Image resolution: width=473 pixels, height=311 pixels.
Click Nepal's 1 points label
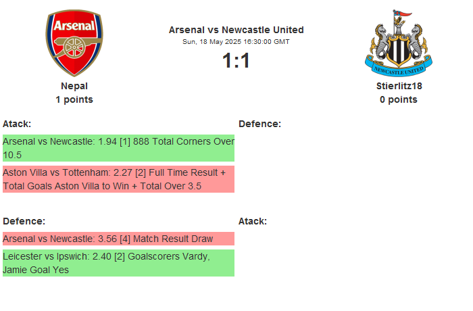tap(74, 99)
